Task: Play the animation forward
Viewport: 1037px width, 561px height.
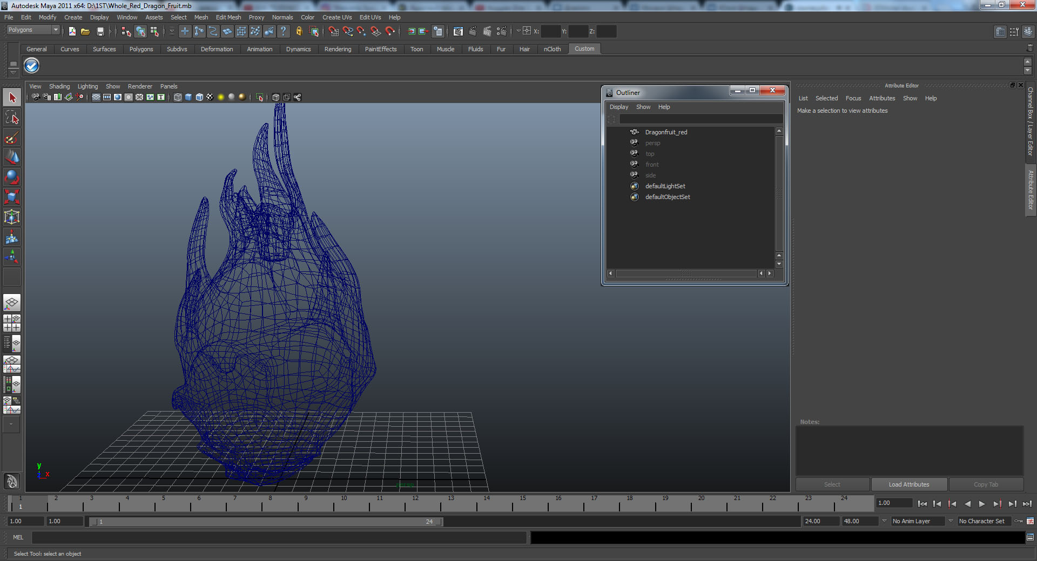Action: click(x=982, y=504)
